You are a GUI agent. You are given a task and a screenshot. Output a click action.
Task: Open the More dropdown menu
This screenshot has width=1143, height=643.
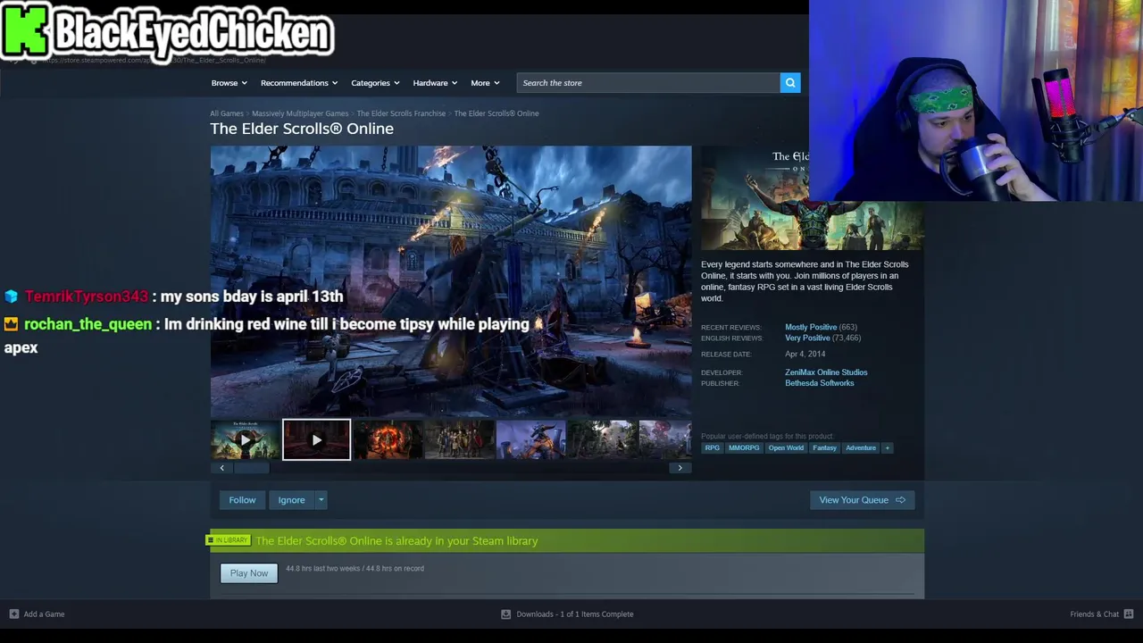(x=485, y=83)
